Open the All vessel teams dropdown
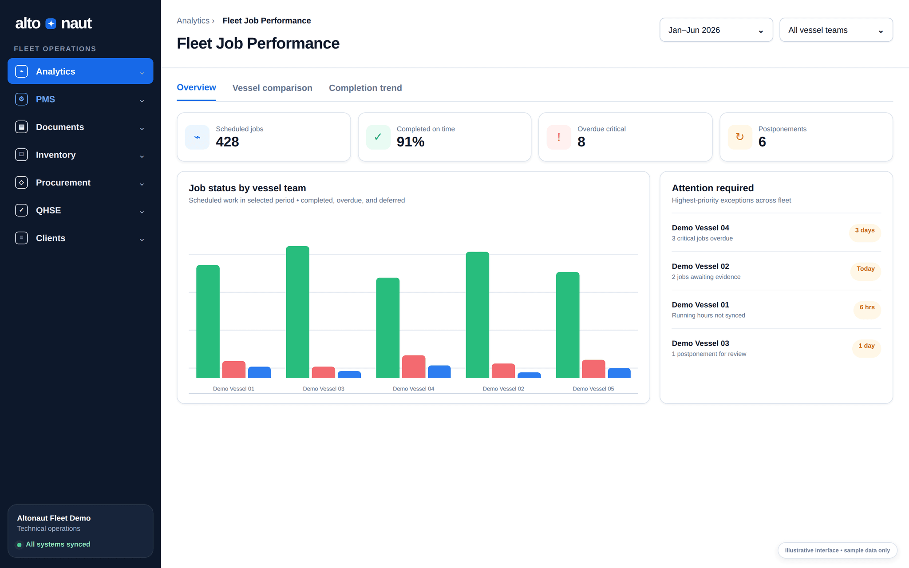The height and width of the screenshot is (568, 909). 836,30
